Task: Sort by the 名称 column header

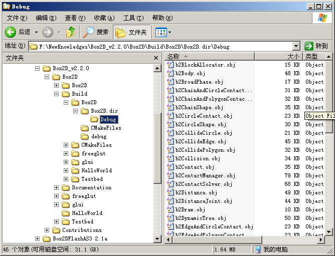Action: (x=210, y=57)
